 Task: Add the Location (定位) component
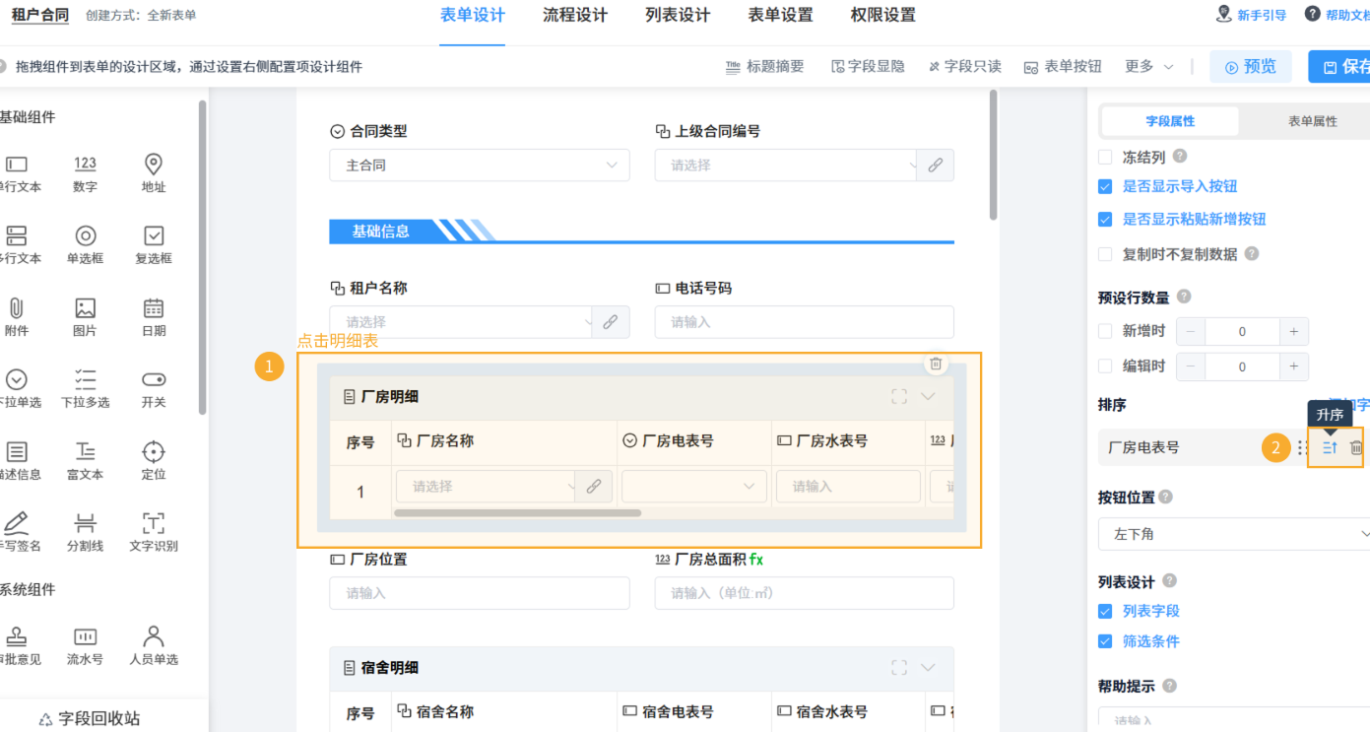tap(154, 460)
